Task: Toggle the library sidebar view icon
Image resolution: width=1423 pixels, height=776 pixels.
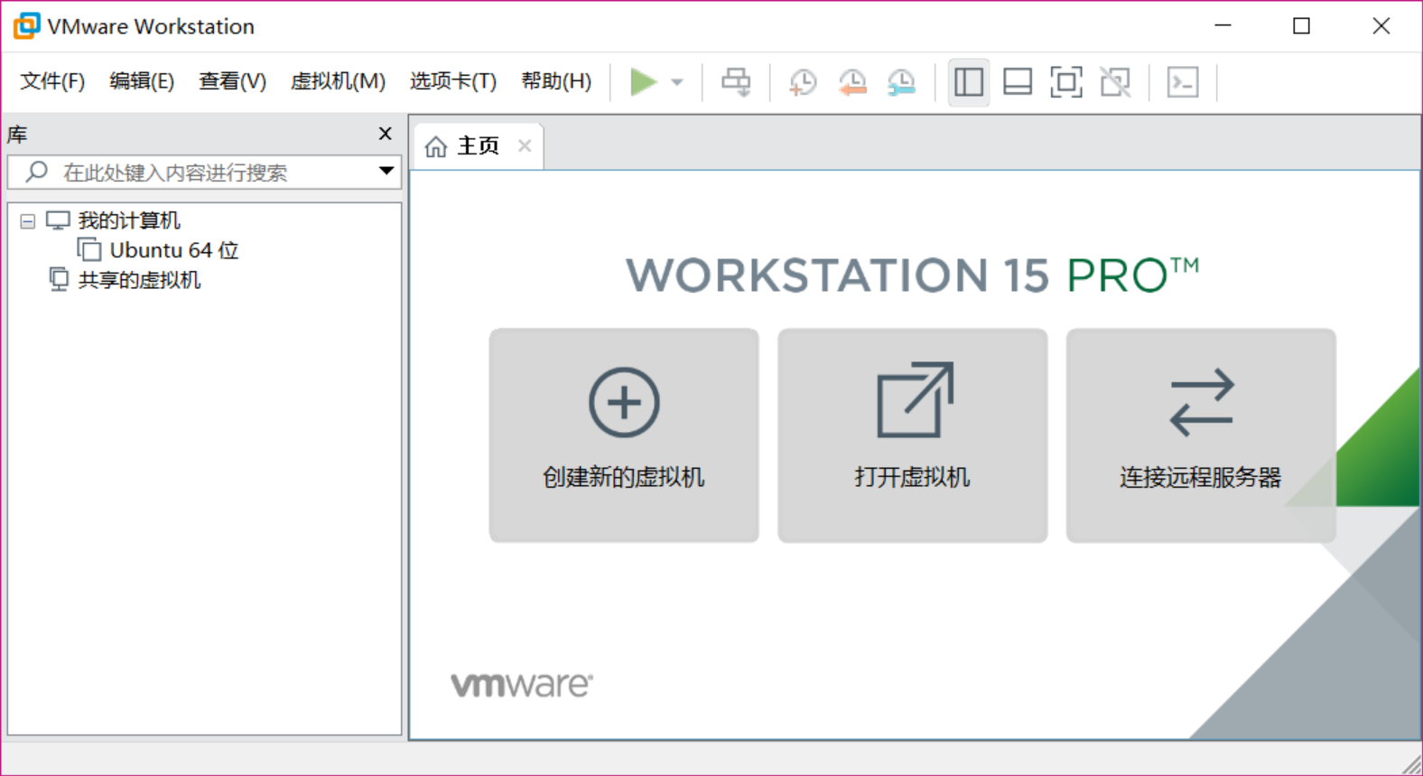Action: pos(969,82)
